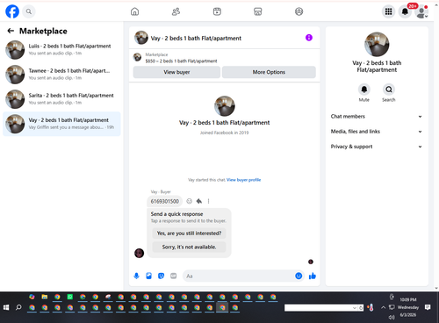Open the Groups icon in top navigation
The width and height of the screenshot is (439, 323).
click(299, 11)
